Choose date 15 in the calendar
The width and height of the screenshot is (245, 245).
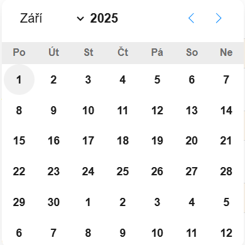click(x=19, y=141)
